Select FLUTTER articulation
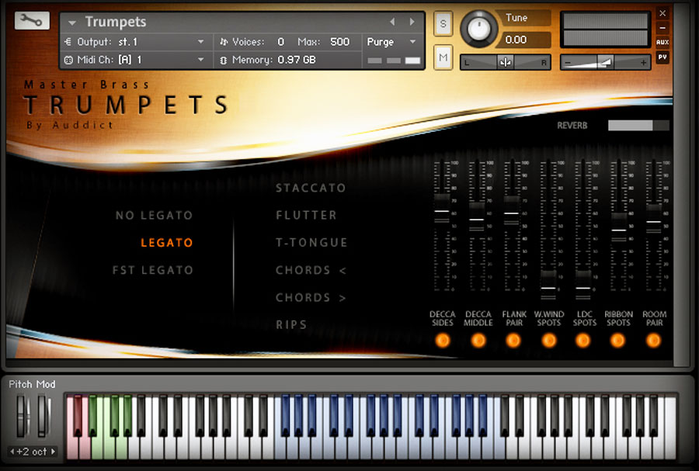 [x=306, y=216]
